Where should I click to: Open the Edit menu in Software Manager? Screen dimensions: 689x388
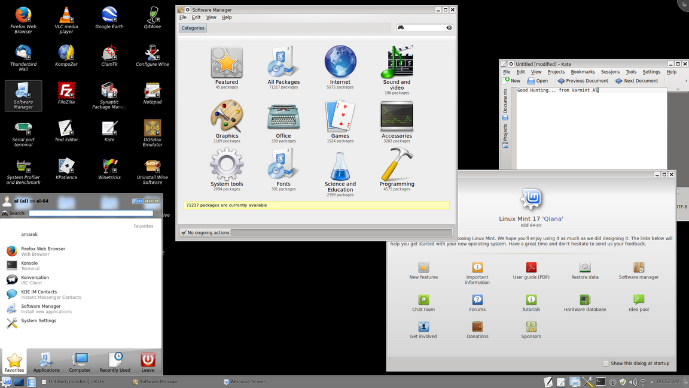pos(196,17)
